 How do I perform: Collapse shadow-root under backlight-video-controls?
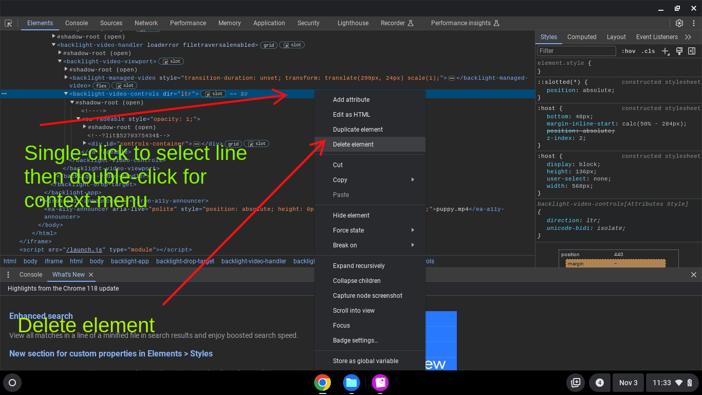click(72, 102)
